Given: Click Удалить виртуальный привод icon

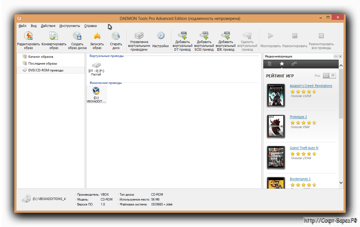Looking at the screenshot, I should click(x=247, y=35).
